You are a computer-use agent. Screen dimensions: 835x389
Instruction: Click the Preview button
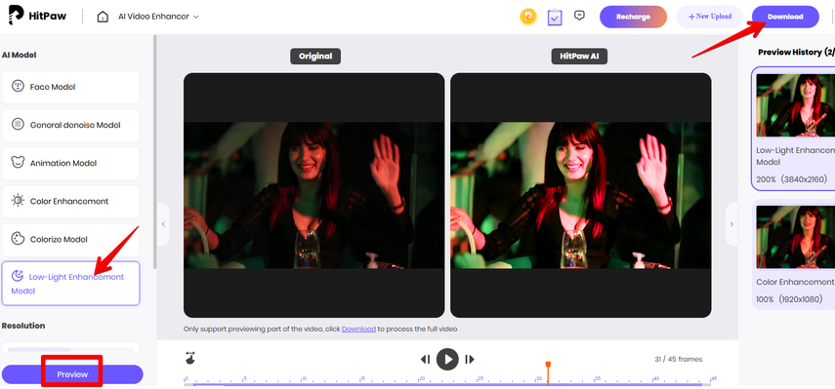(72, 374)
